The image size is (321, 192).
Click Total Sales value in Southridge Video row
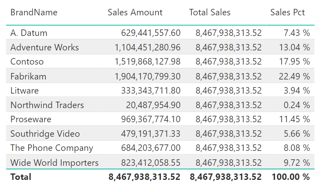pyautogui.click(x=229, y=134)
